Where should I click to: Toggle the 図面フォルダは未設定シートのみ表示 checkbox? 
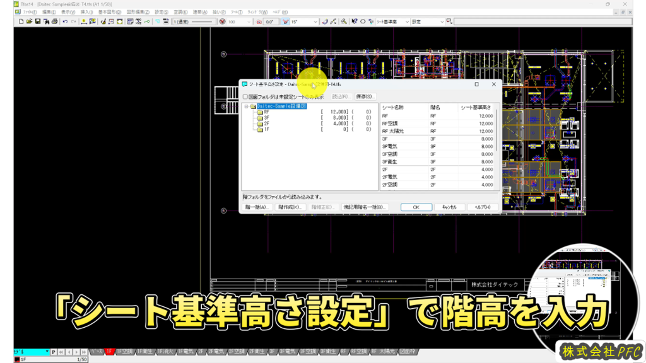(x=245, y=97)
